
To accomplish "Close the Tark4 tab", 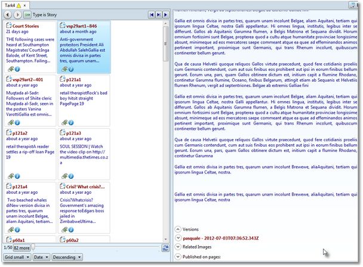I will 24,5.
